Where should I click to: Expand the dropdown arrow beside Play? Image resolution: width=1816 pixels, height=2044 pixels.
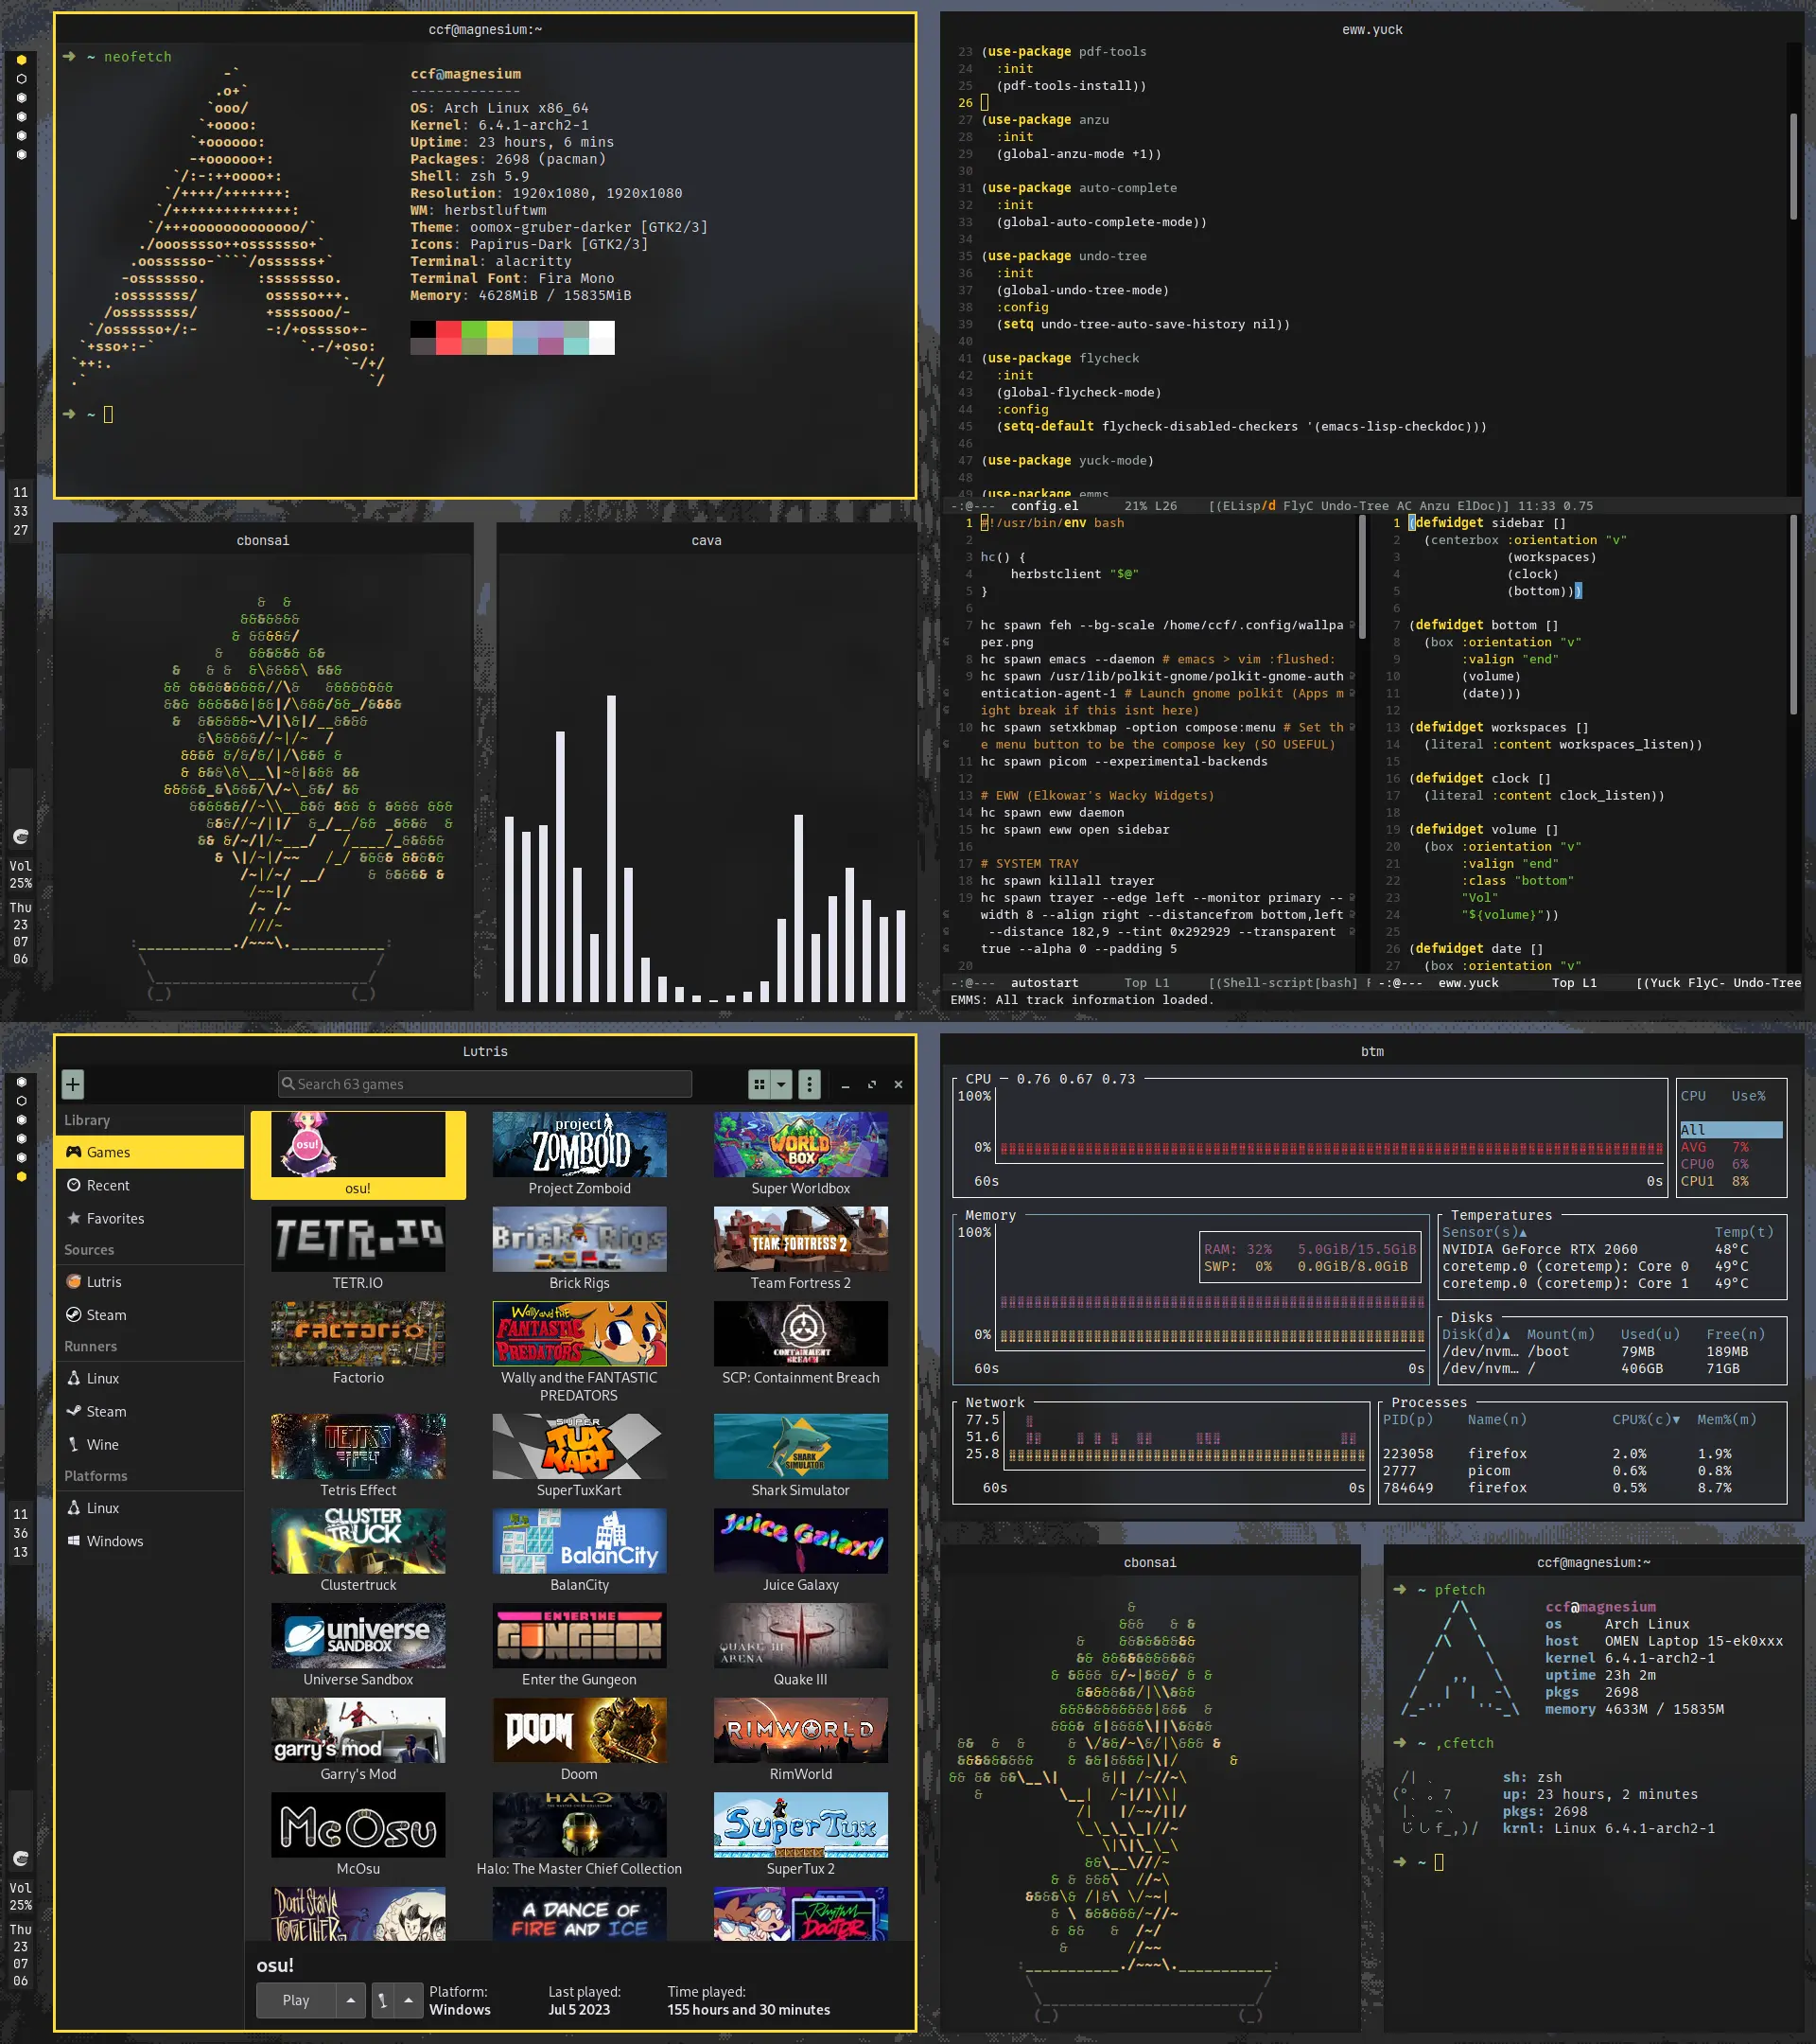[350, 2000]
